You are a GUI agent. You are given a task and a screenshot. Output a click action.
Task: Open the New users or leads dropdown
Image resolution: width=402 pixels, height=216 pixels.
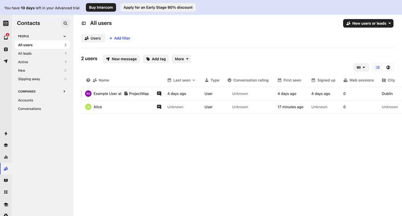click(368, 23)
